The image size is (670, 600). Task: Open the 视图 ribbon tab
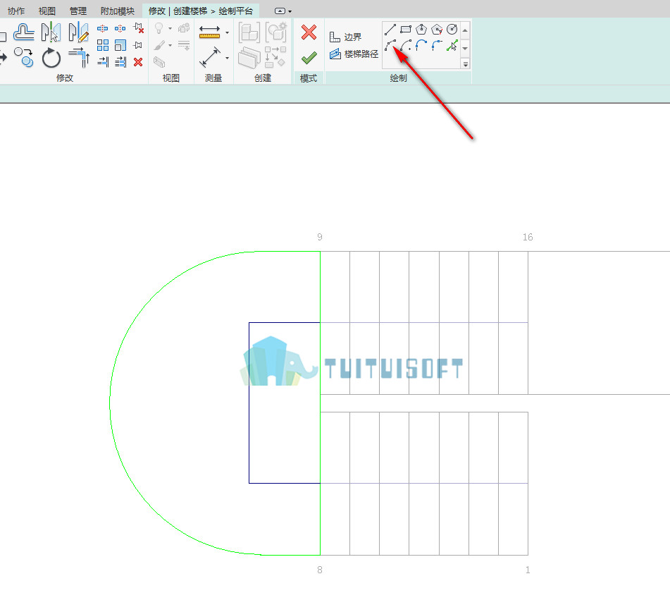(47, 11)
